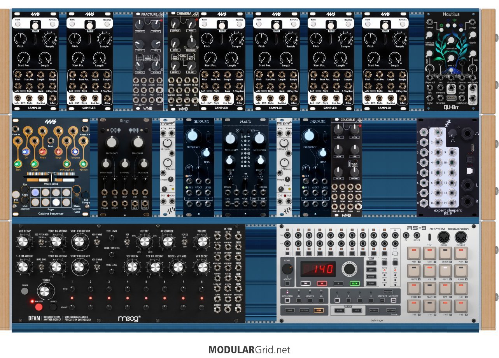Screen dimensions: 499x358
Task: Click the RS-9 LEVEL knob
Action: [x=288, y=269]
